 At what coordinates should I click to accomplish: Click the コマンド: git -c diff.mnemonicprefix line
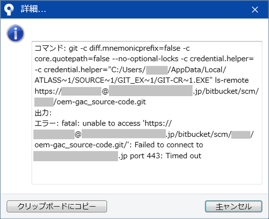pos(112,48)
